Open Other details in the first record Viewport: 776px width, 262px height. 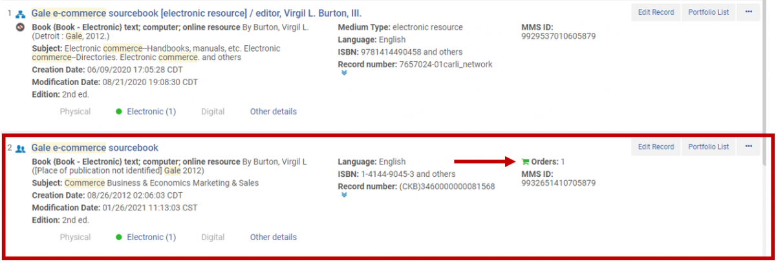[274, 112]
